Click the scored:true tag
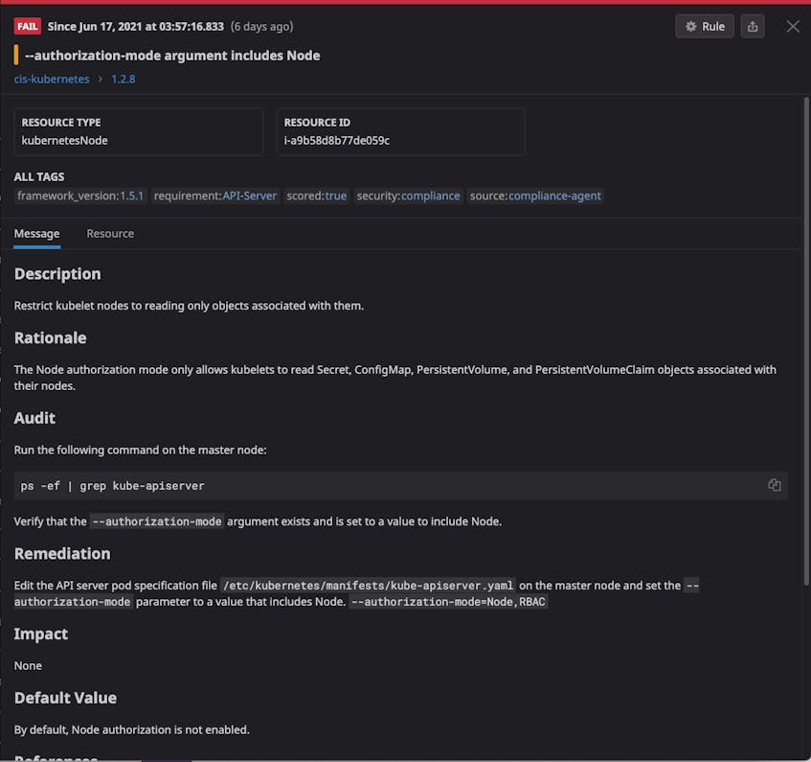This screenshot has height=762, width=811. [x=317, y=196]
